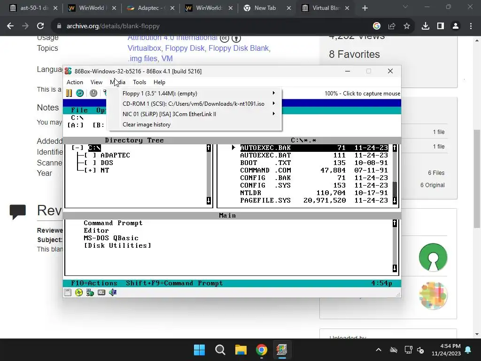This screenshot has width=481, height=361.
Task: Click the network status bar icon
Action: 90,292
